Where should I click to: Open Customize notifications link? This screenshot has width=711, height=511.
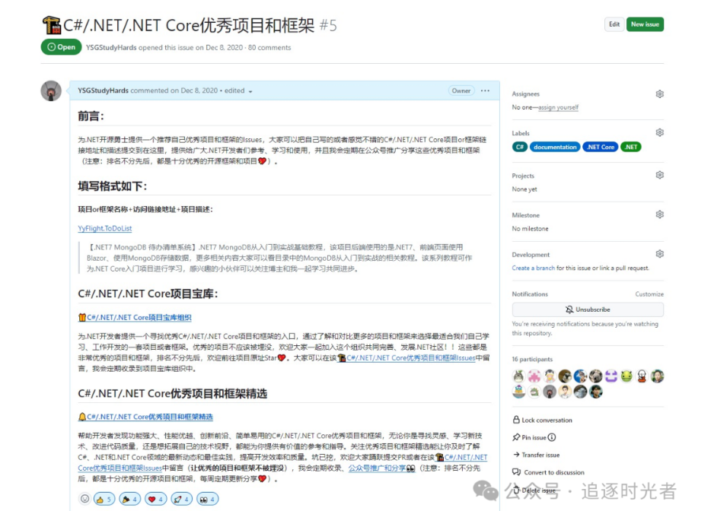pos(649,294)
